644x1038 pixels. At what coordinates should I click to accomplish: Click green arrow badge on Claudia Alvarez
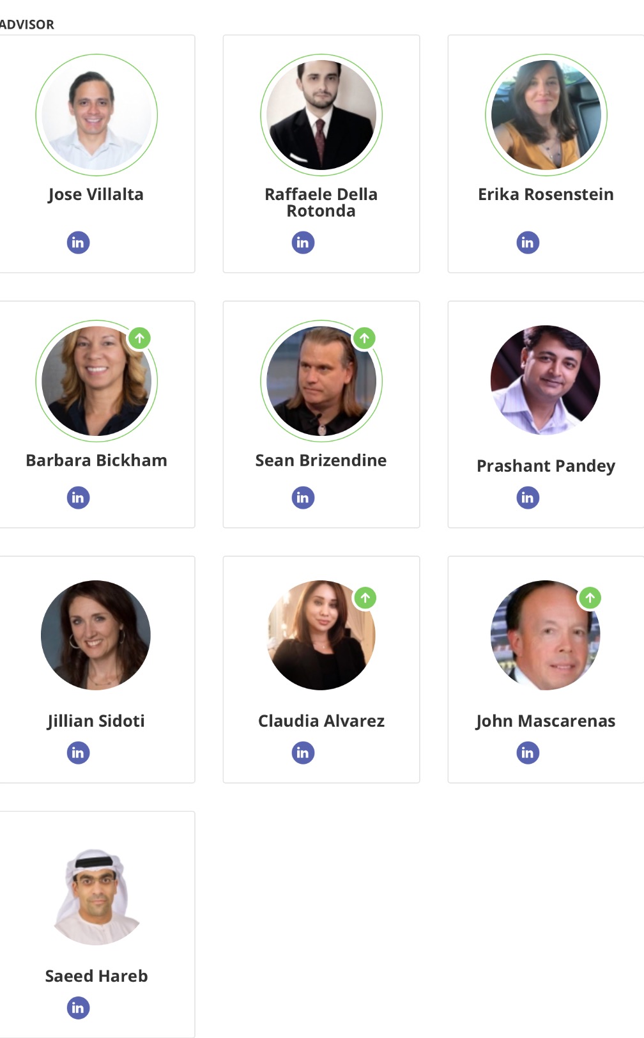[365, 598]
